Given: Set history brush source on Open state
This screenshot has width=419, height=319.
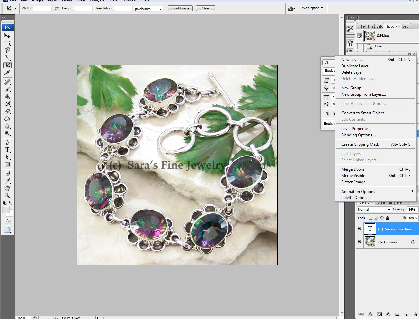Looking at the screenshot, I should [360, 47].
